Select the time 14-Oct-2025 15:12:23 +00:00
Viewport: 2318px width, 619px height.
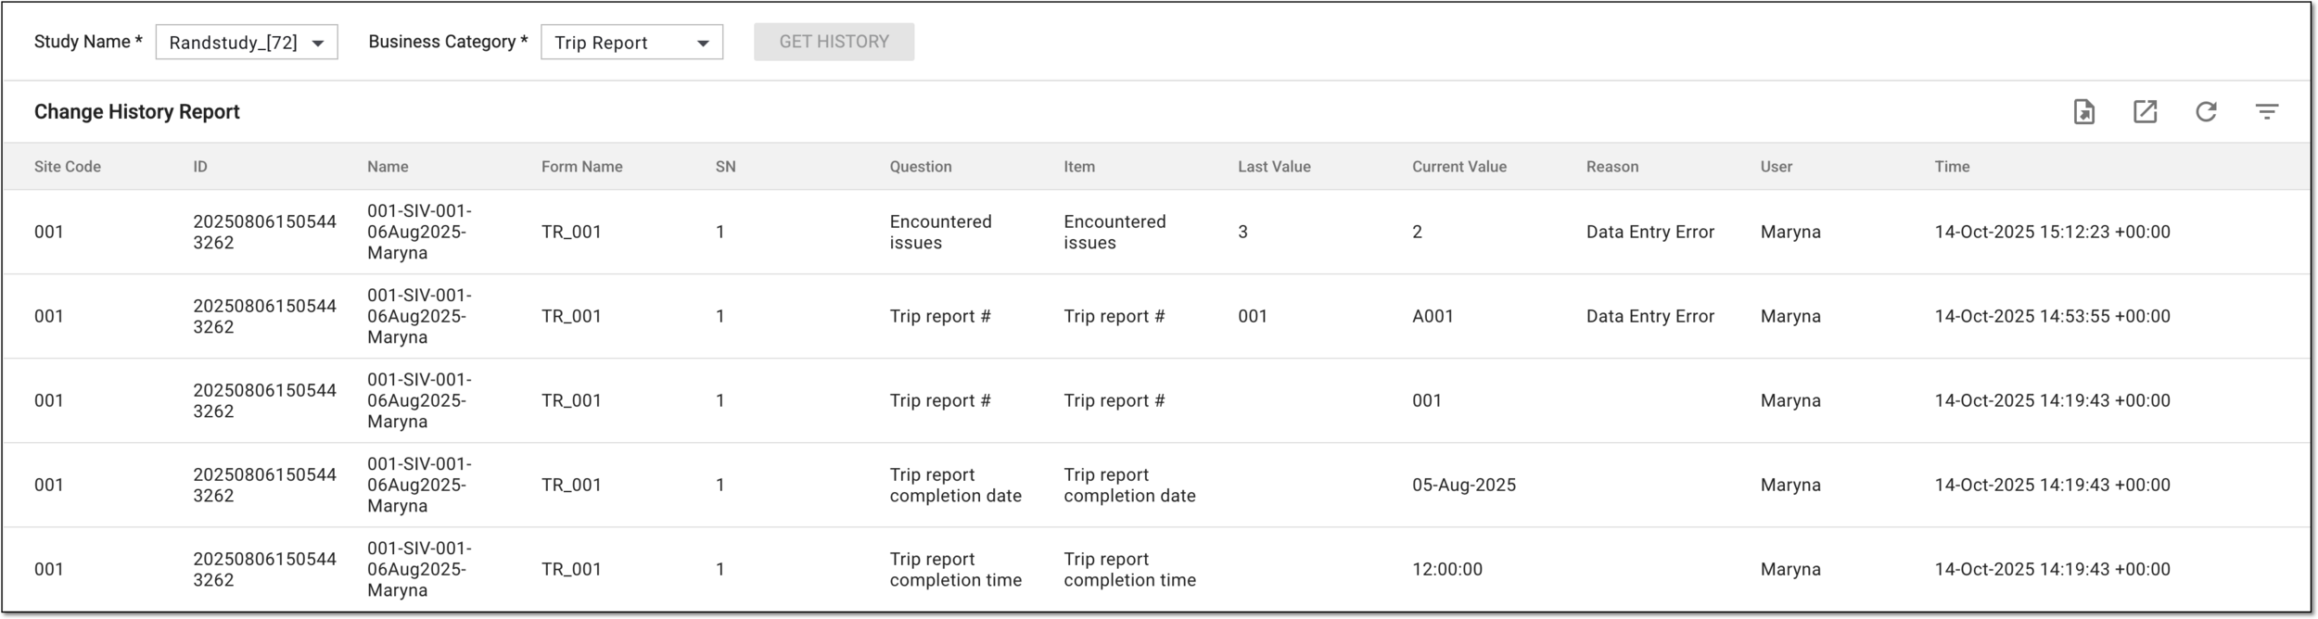tap(2052, 232)
